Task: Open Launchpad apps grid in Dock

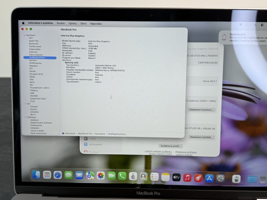Action: pos(47,175)
